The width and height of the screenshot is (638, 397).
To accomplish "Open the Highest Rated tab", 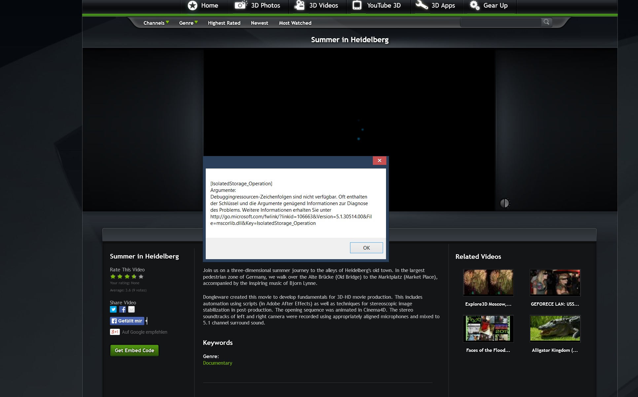I will pos(224,23).
